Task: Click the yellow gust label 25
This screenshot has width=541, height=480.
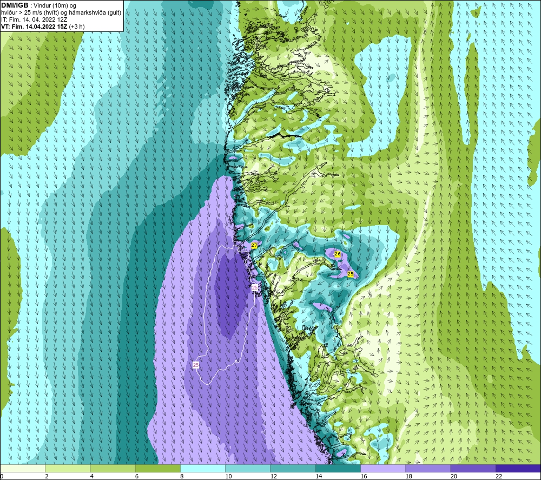Action: [351, 274]
